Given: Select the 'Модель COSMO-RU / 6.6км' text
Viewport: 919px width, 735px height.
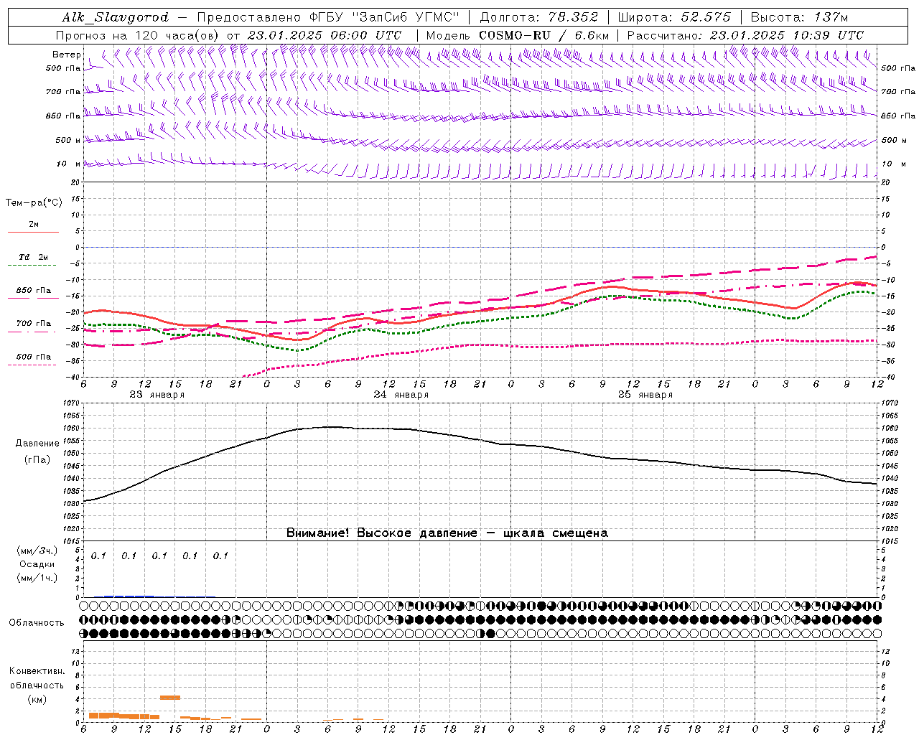Looking at the screenshot, I should click(518, 35).
